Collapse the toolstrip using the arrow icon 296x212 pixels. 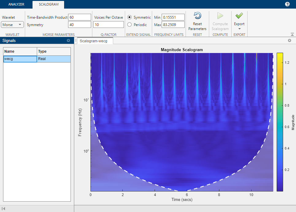(x=292, y=34)
